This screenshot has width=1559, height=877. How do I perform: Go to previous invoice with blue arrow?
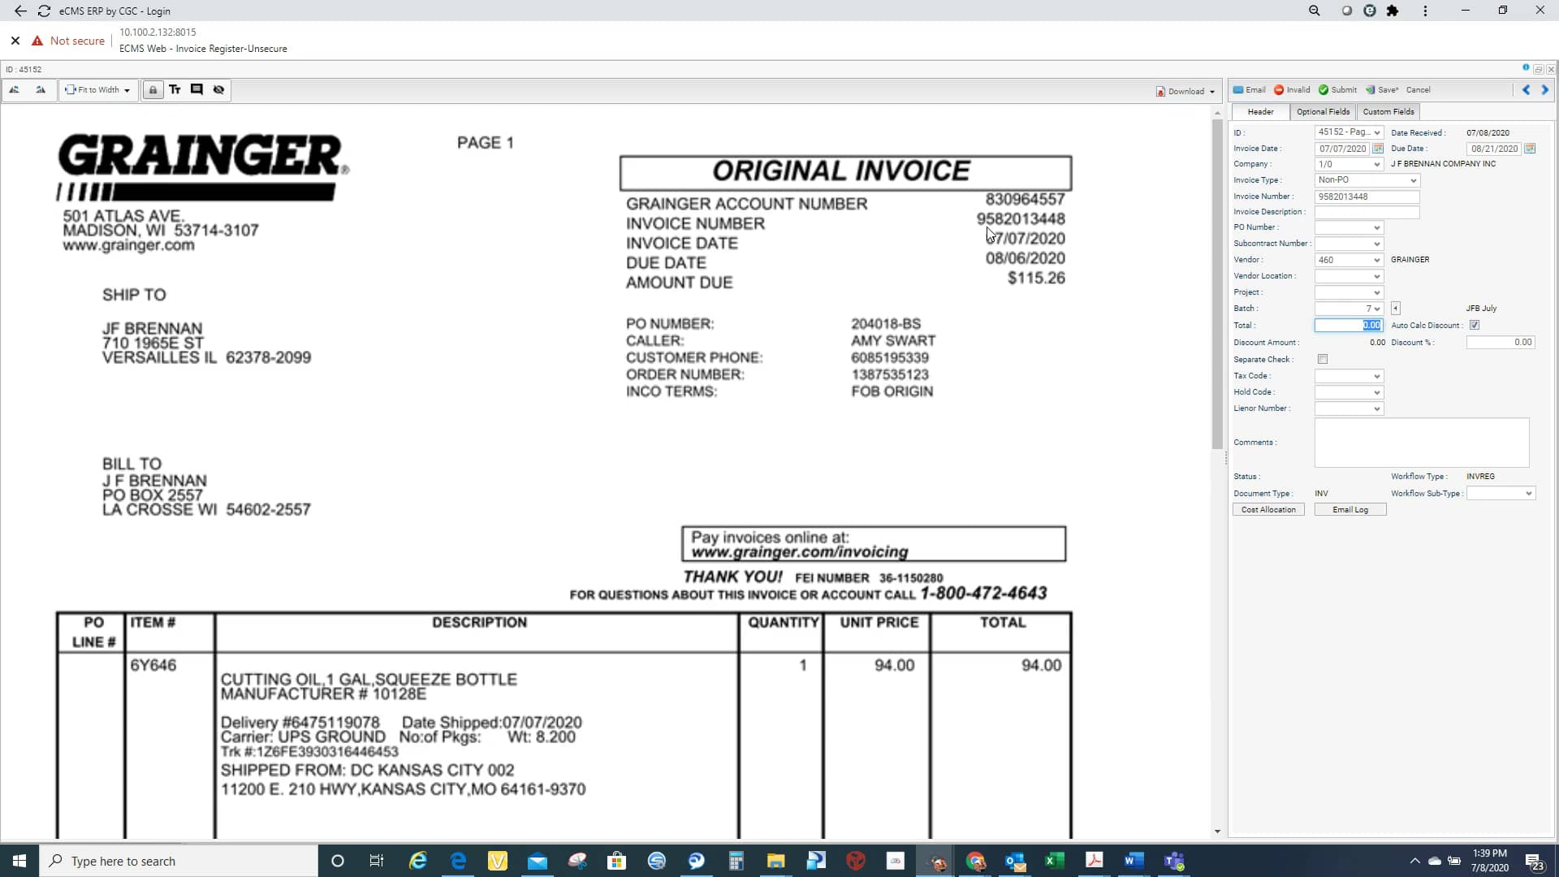tap(1526, 90)
